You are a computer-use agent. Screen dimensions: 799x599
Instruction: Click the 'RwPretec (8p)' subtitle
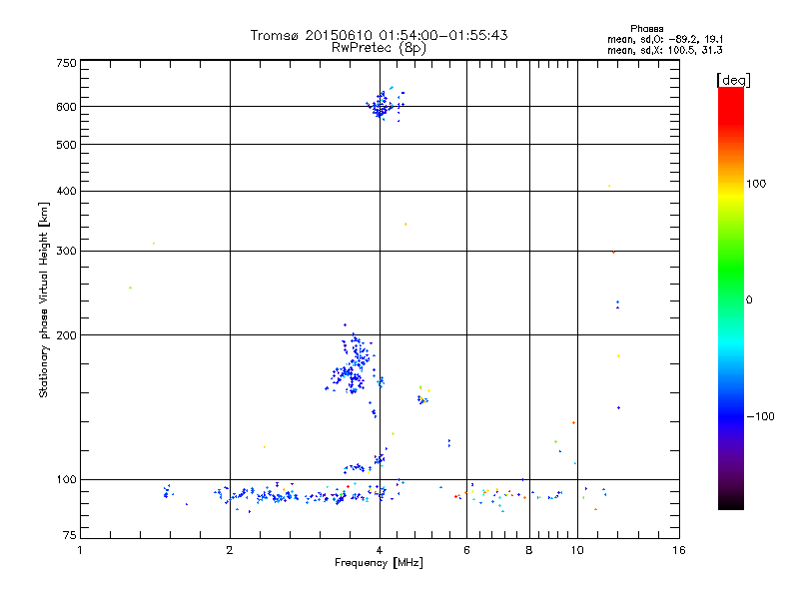tap(379, 48)
